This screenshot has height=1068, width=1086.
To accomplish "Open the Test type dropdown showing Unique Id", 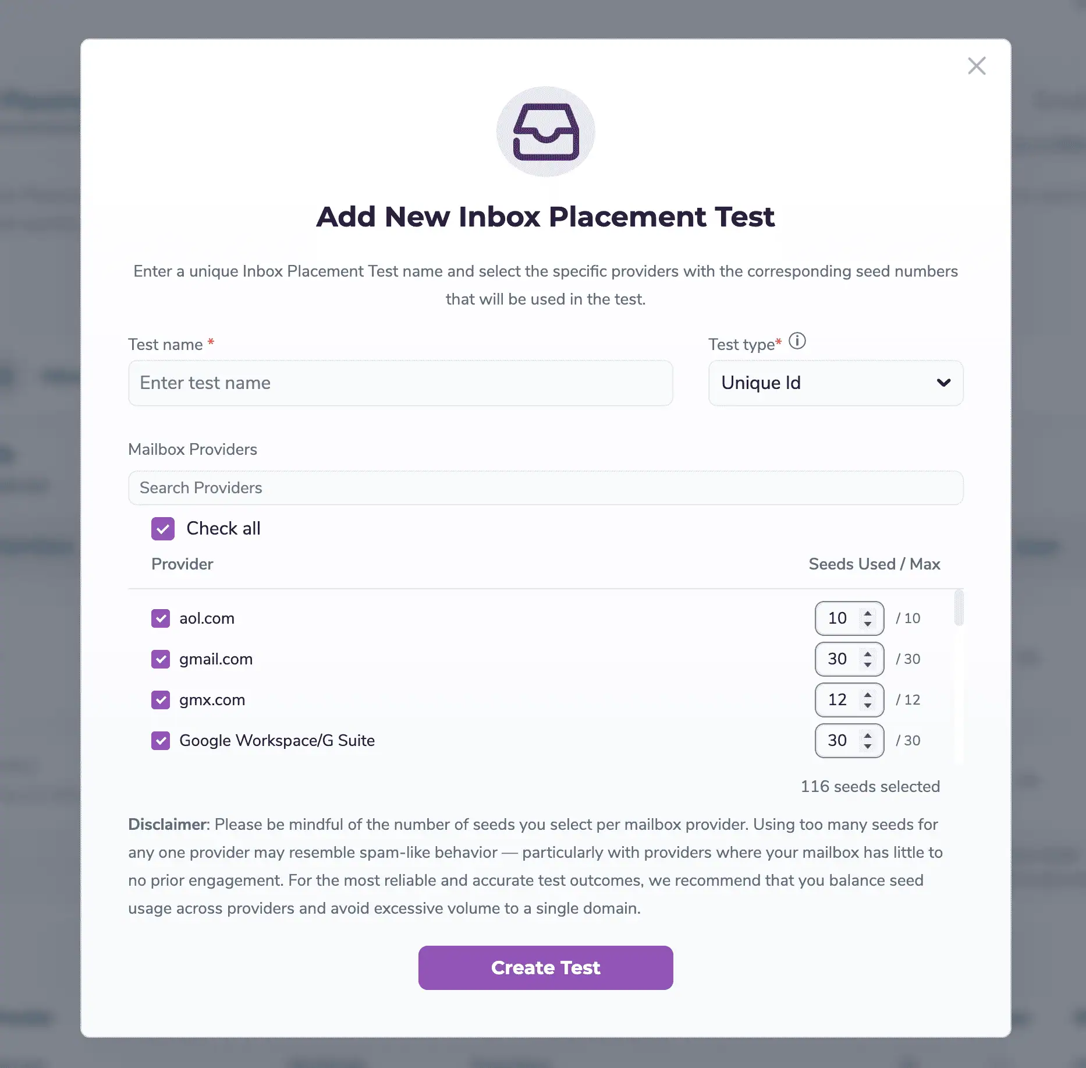I will [x=835, y=383].
